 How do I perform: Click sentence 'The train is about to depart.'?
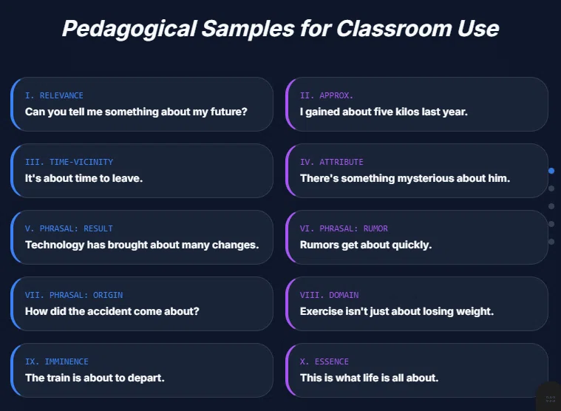tap(95, 378)
